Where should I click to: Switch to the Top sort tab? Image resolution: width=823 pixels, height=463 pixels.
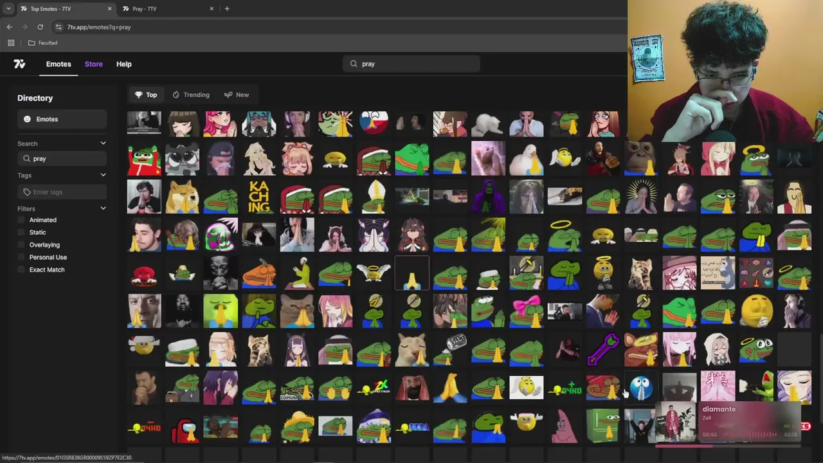[x=146, y=95]
